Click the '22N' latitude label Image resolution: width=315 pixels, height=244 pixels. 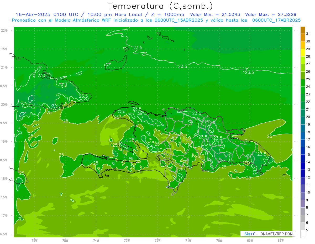4,31
